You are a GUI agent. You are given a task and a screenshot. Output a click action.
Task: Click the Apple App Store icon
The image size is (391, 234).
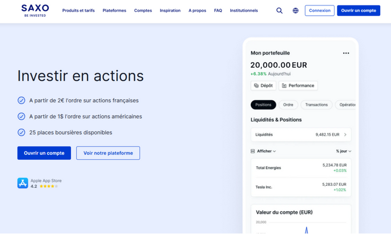22,183
